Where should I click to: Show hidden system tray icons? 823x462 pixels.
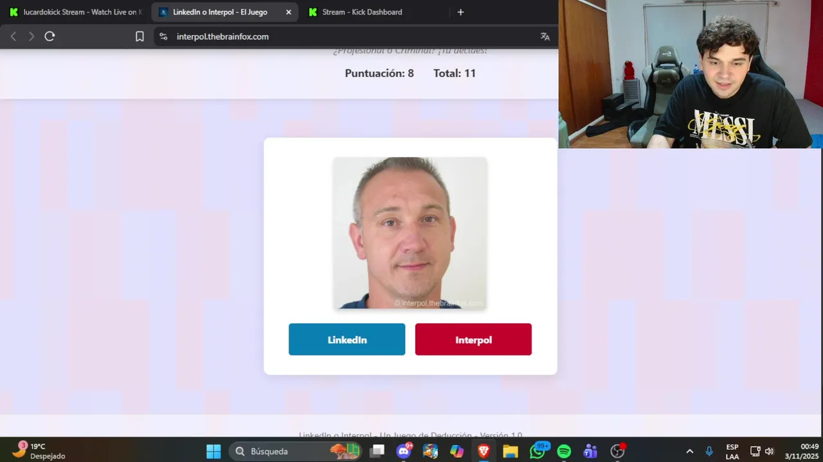[x=690, y=451]
